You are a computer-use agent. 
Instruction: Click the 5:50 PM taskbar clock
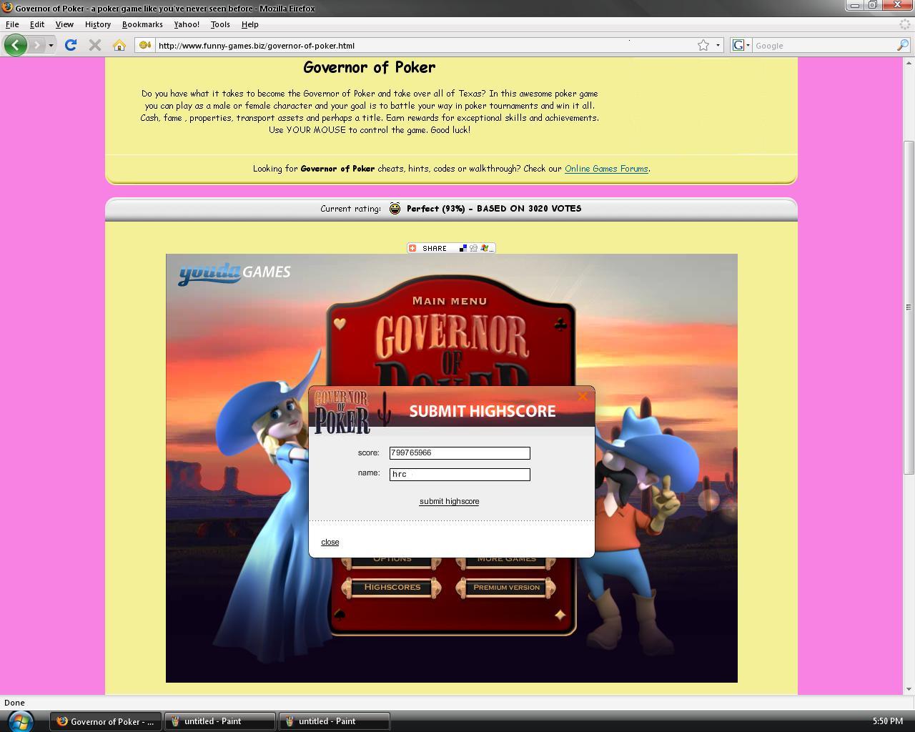pos(888,721)
